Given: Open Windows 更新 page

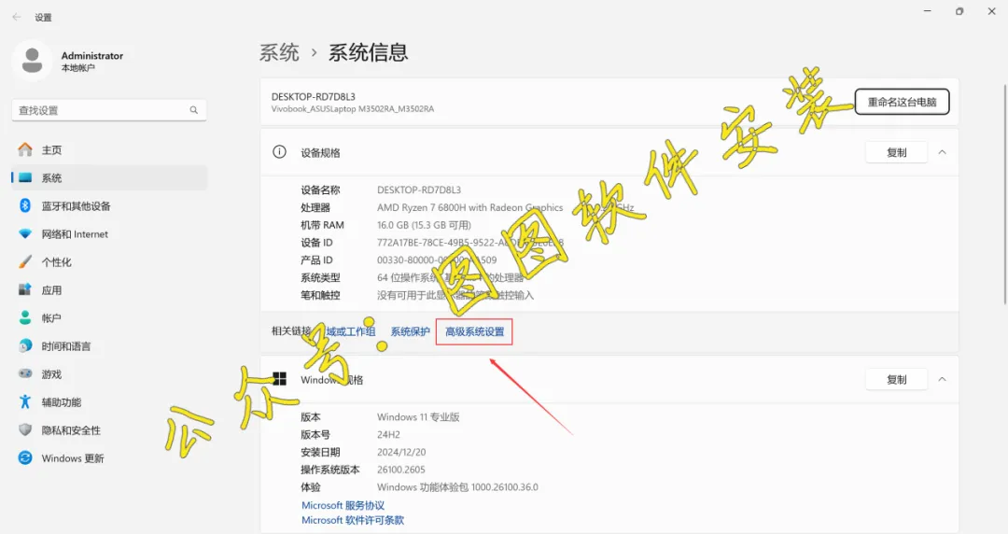Looking at the screenshot, I should pyautogui.click(x=109, y=458).
